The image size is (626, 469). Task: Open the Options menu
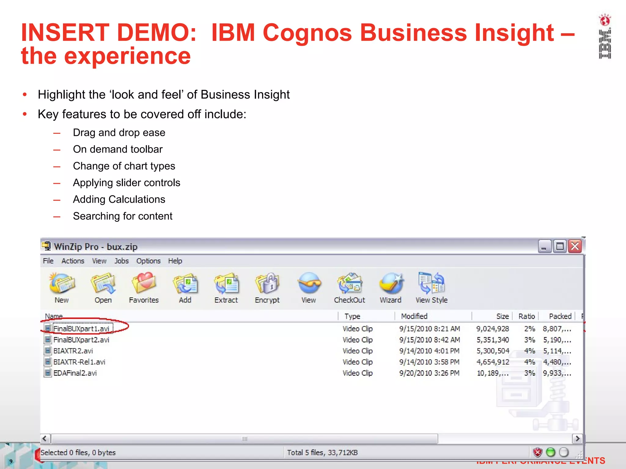coord(148,261)
